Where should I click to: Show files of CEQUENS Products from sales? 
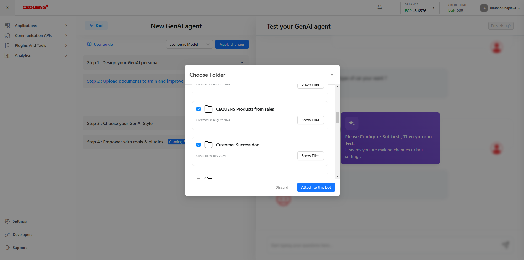pos(310,120)
